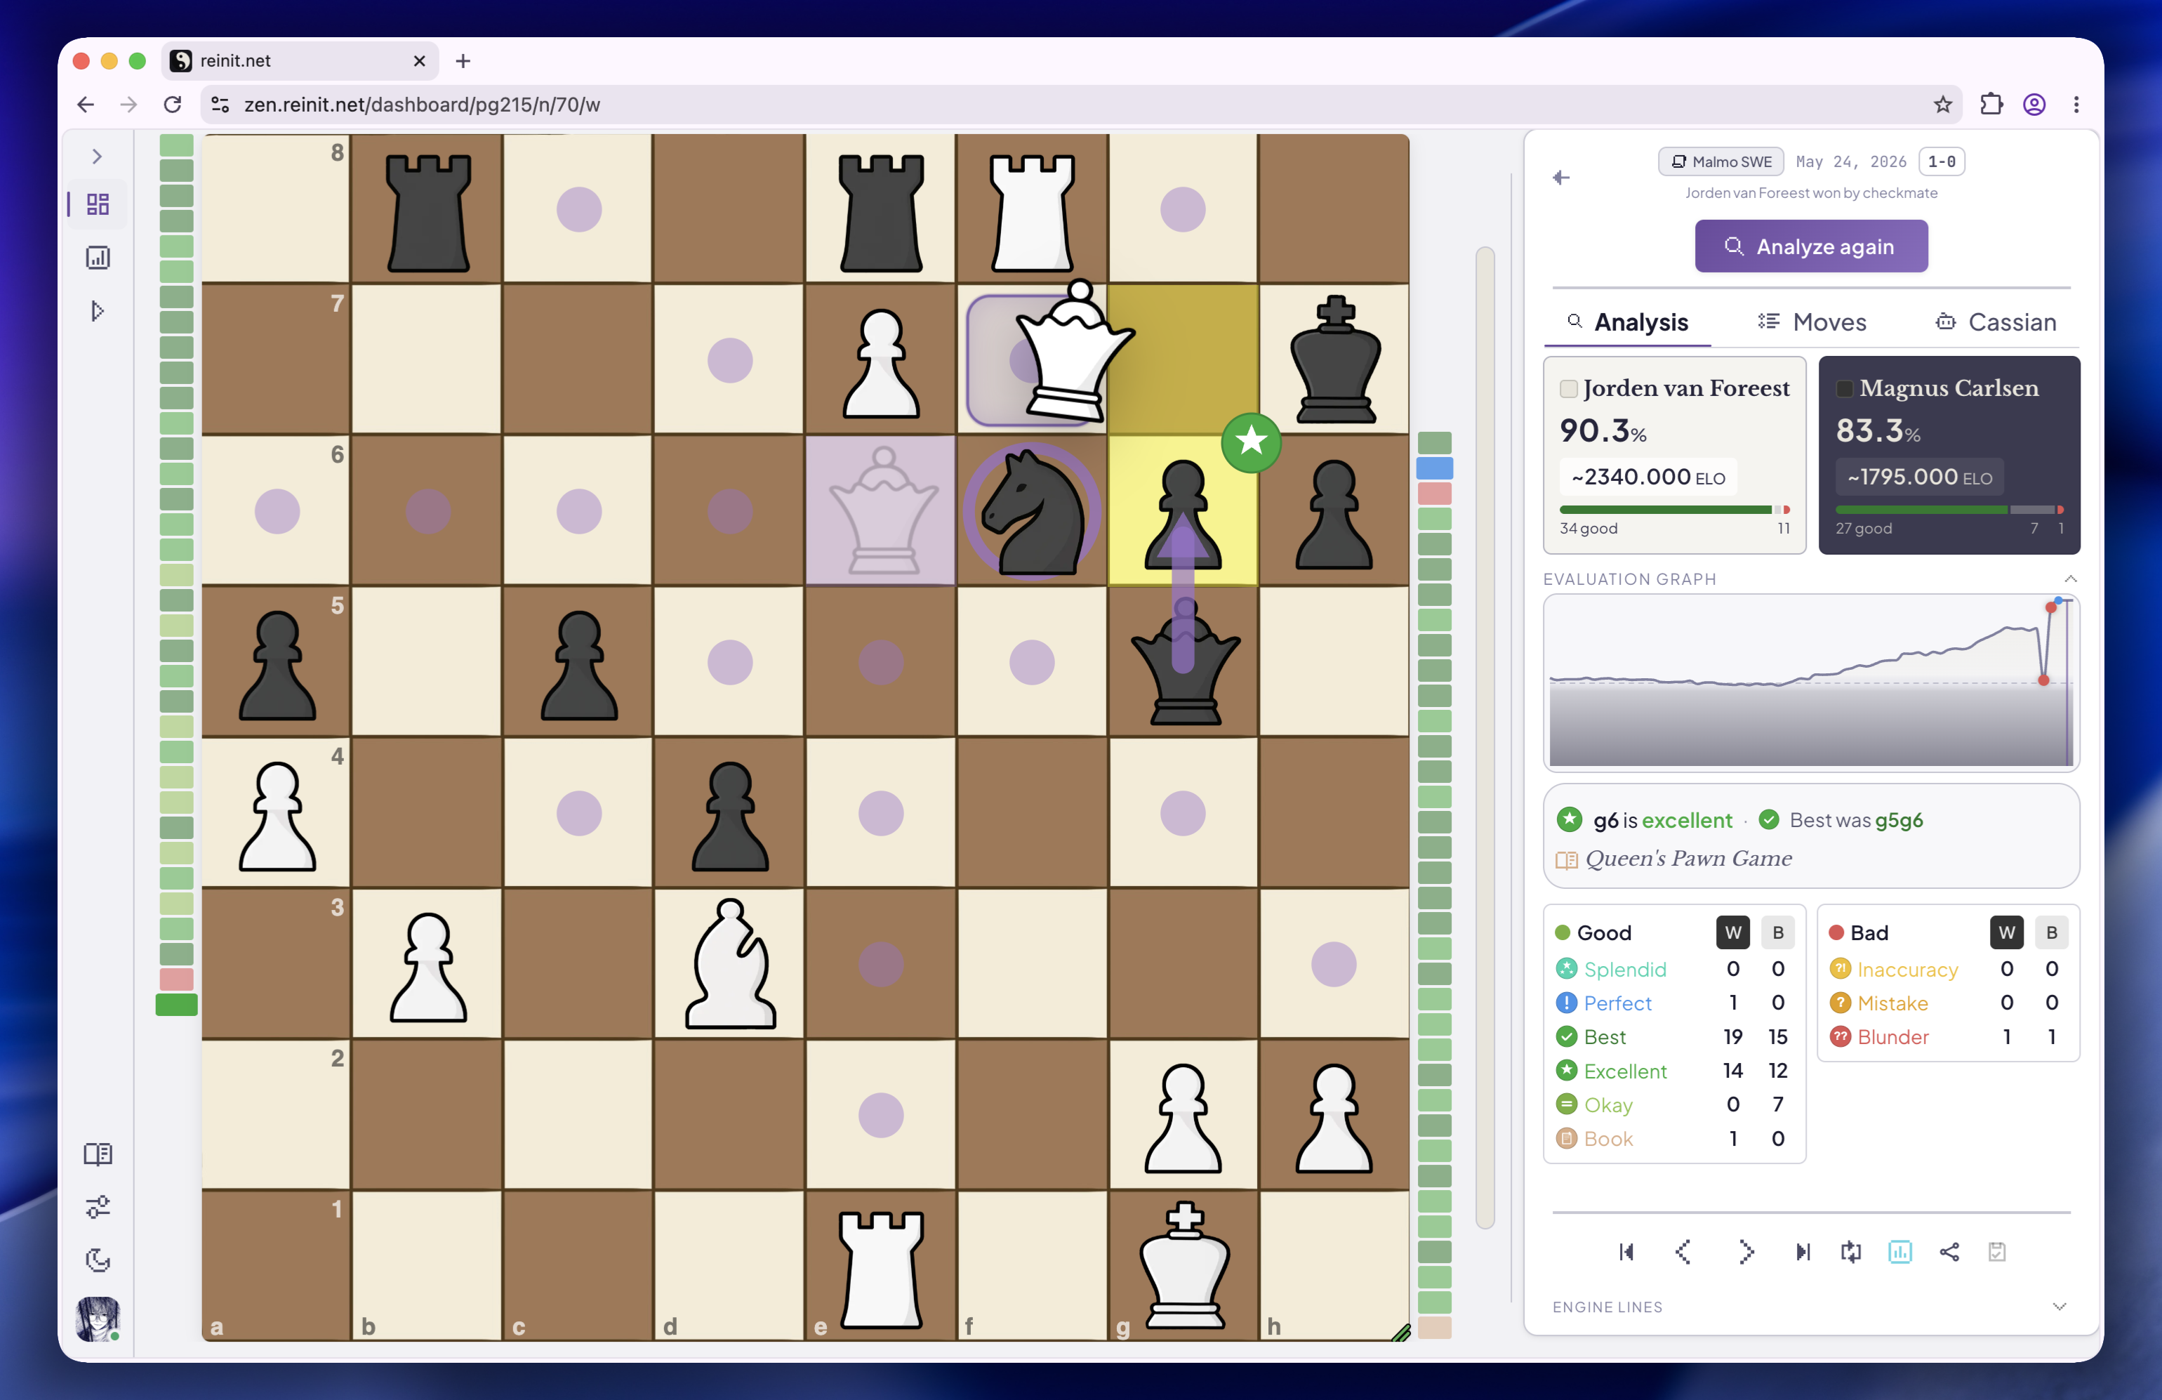Open the statistics chart icon in sidebar
This screenshot has height=1400, width=2162.
(x=97, y=257)
